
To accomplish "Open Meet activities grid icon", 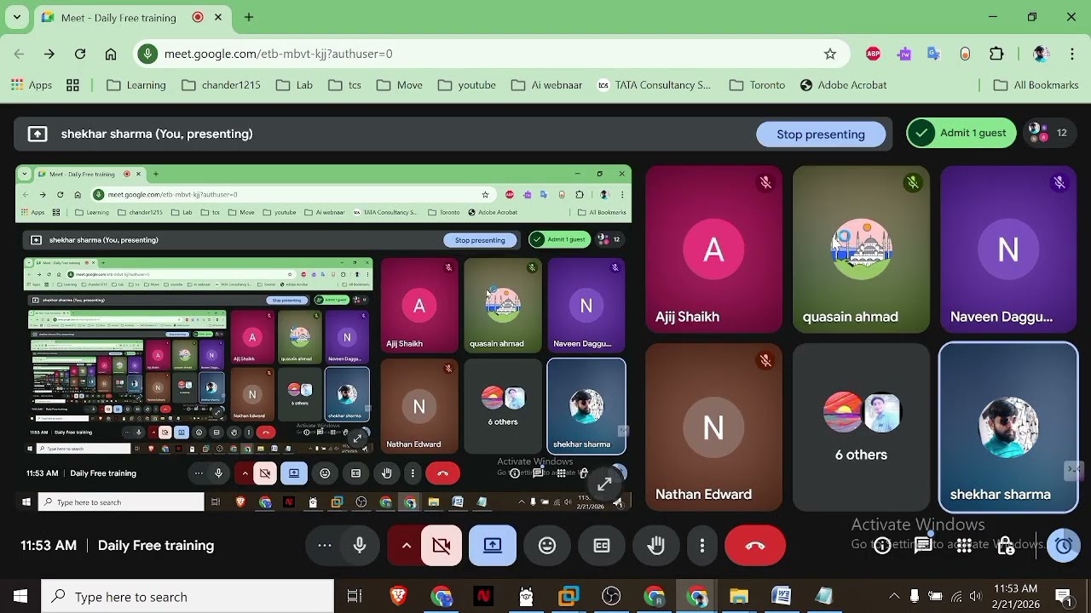I will click(x=964, y=546).
